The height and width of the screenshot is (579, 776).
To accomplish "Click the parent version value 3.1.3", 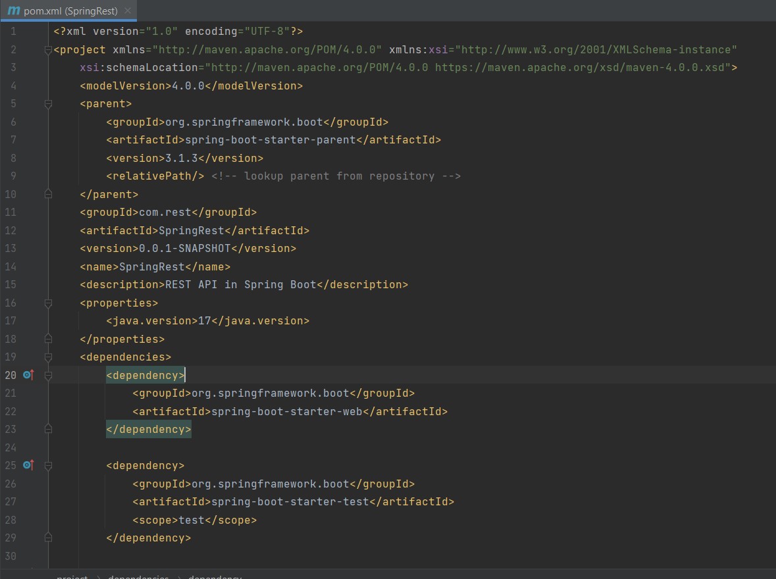I will 182,159.
